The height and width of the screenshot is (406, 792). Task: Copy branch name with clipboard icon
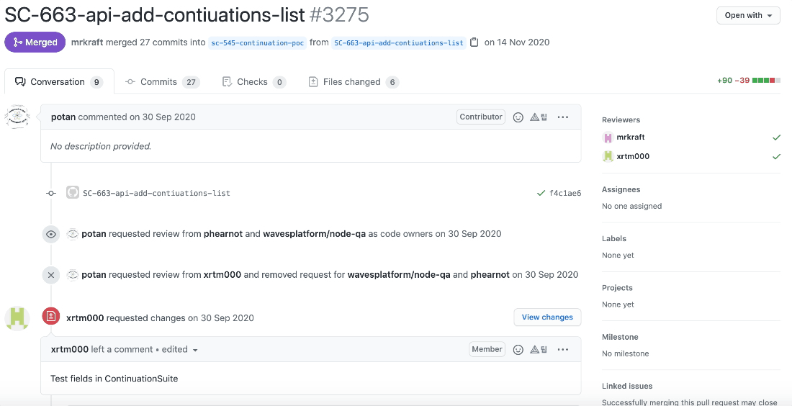coord(474,42)
